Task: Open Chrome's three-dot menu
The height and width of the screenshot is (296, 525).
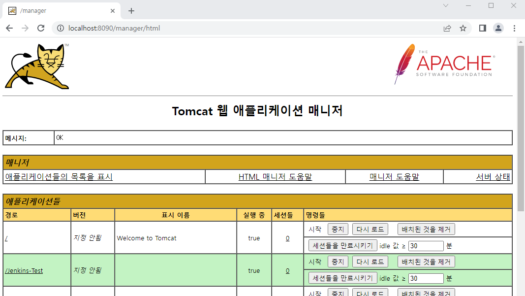Action: 514,28
